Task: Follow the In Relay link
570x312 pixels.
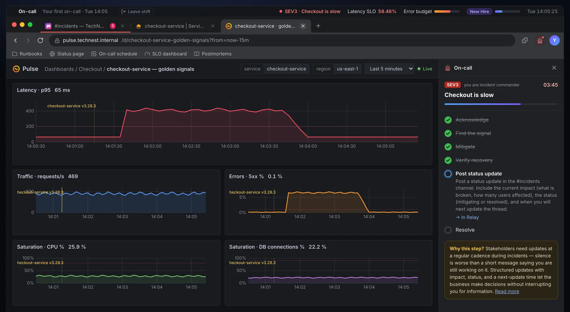Action: (467, 217)
